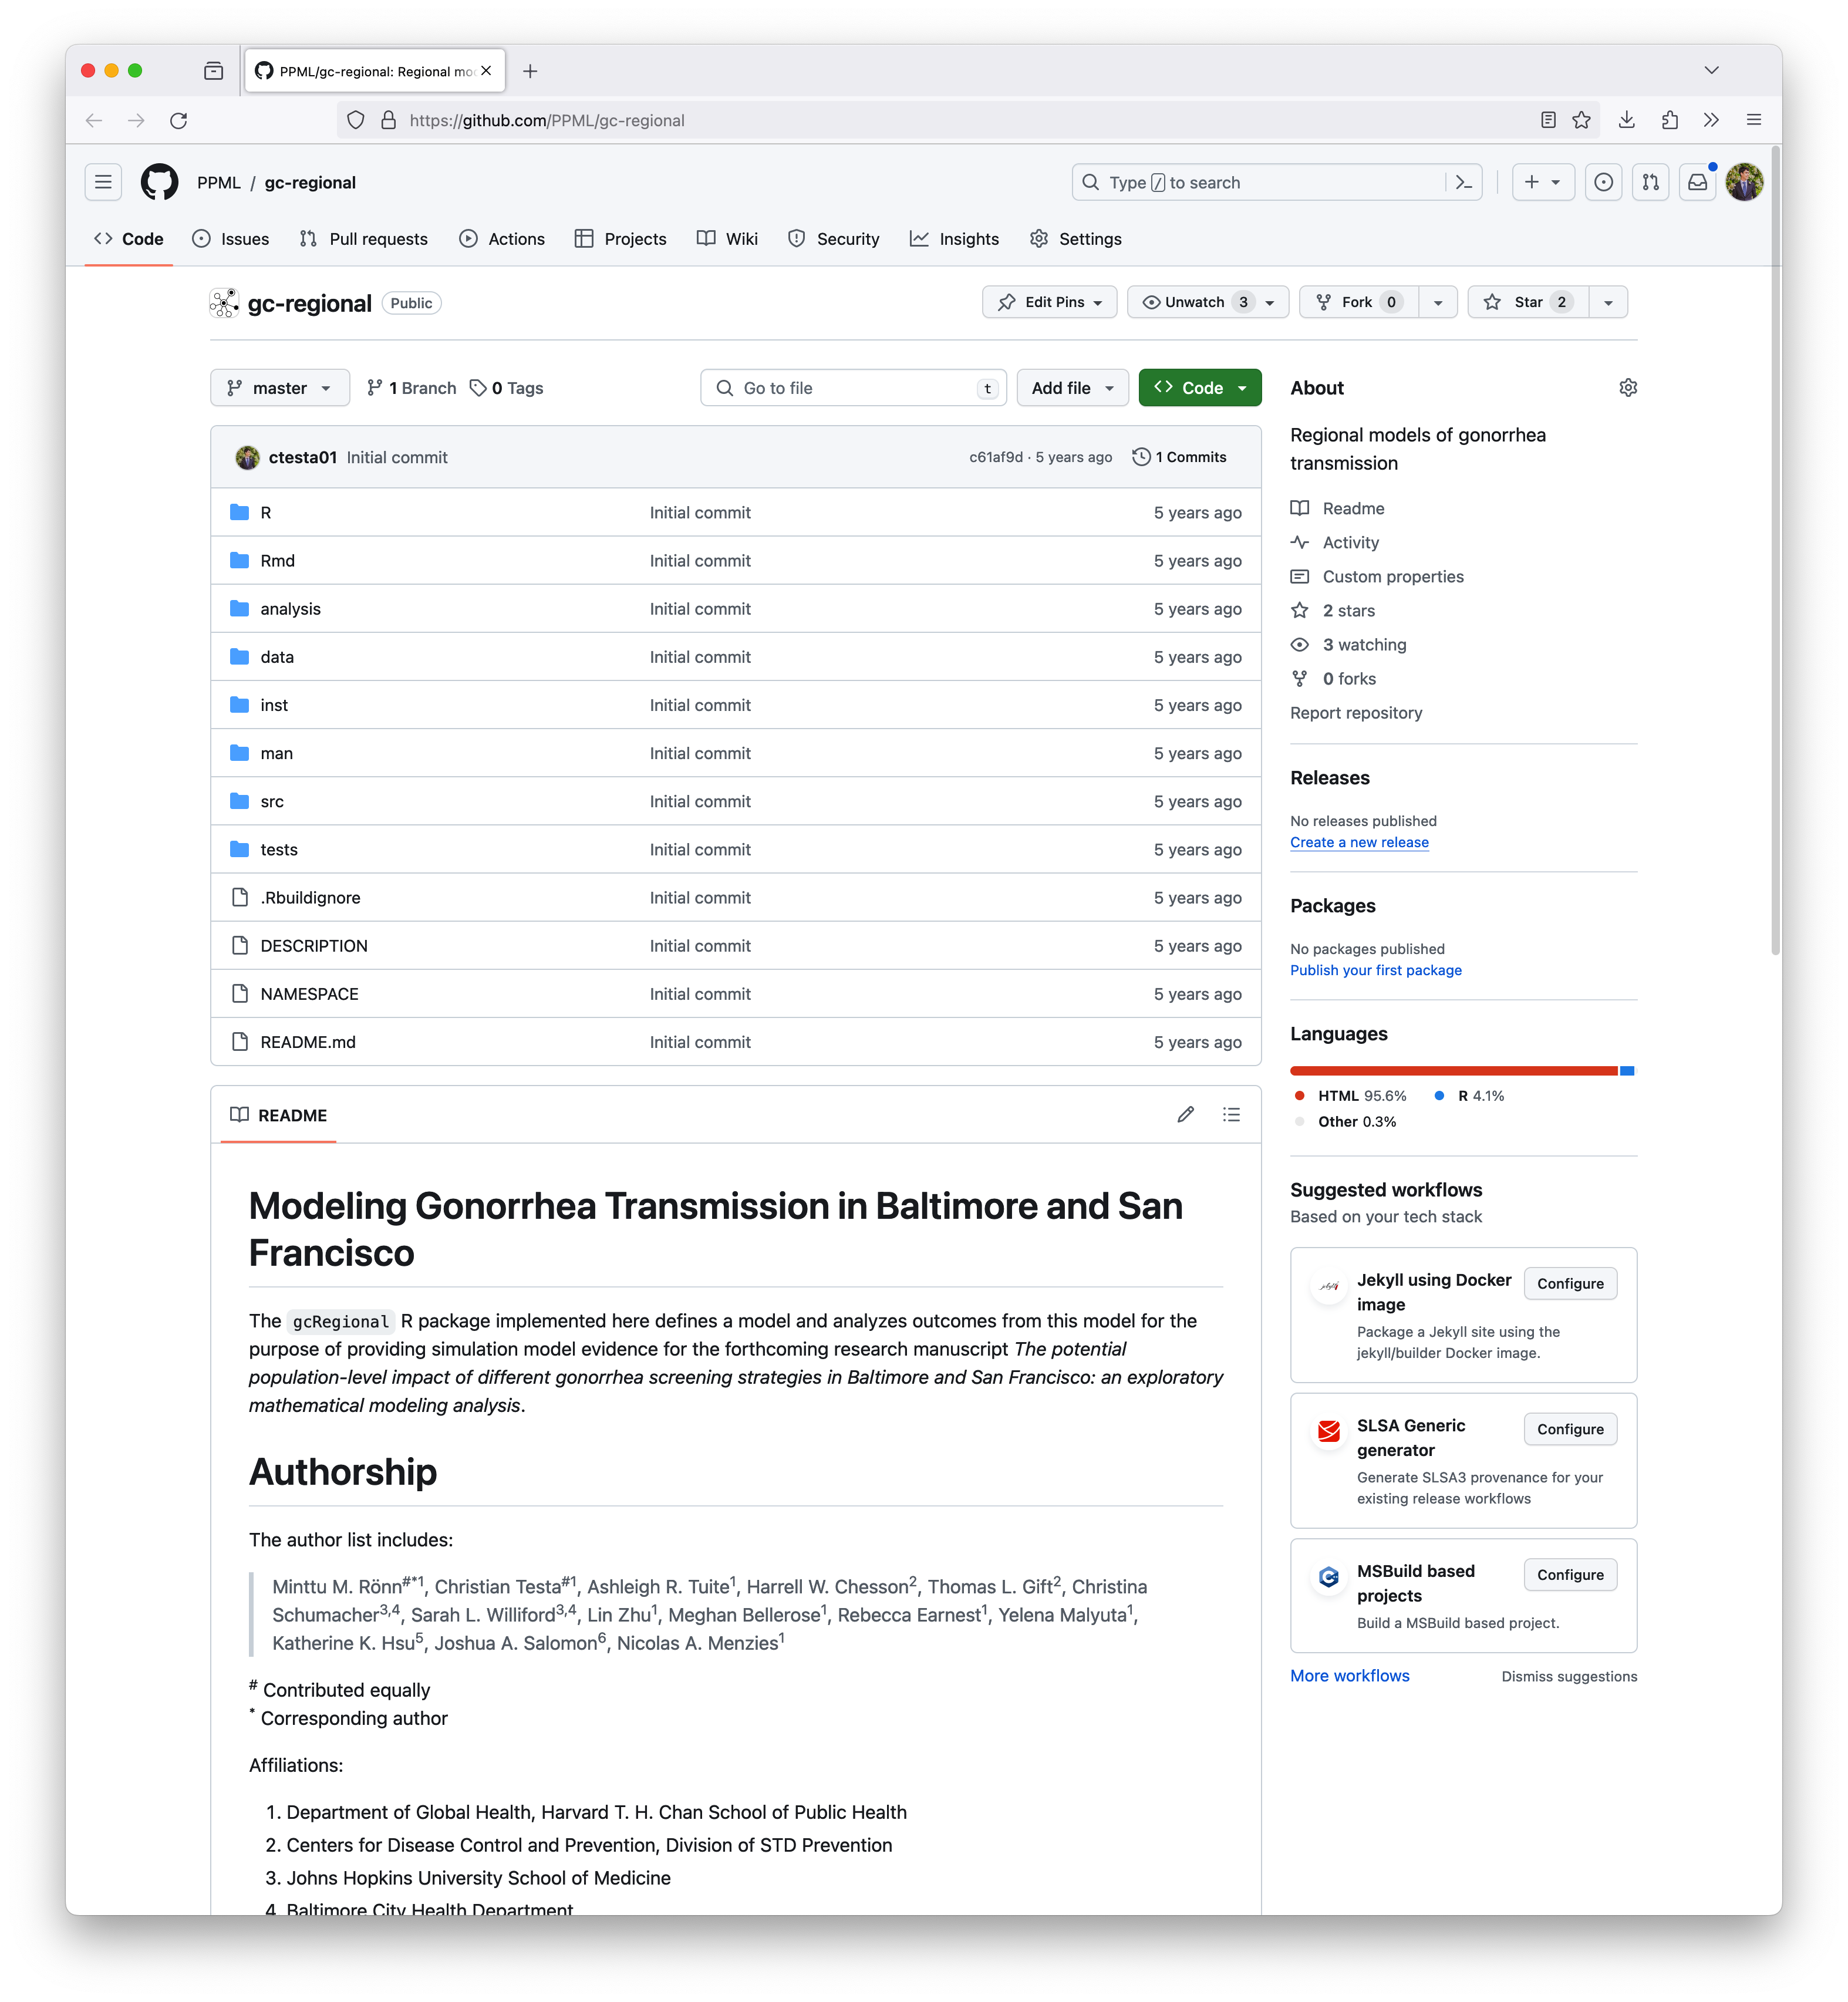Show the README outline list
This screenshot has width=1848, height=2002.
tap(1231, 1114)
